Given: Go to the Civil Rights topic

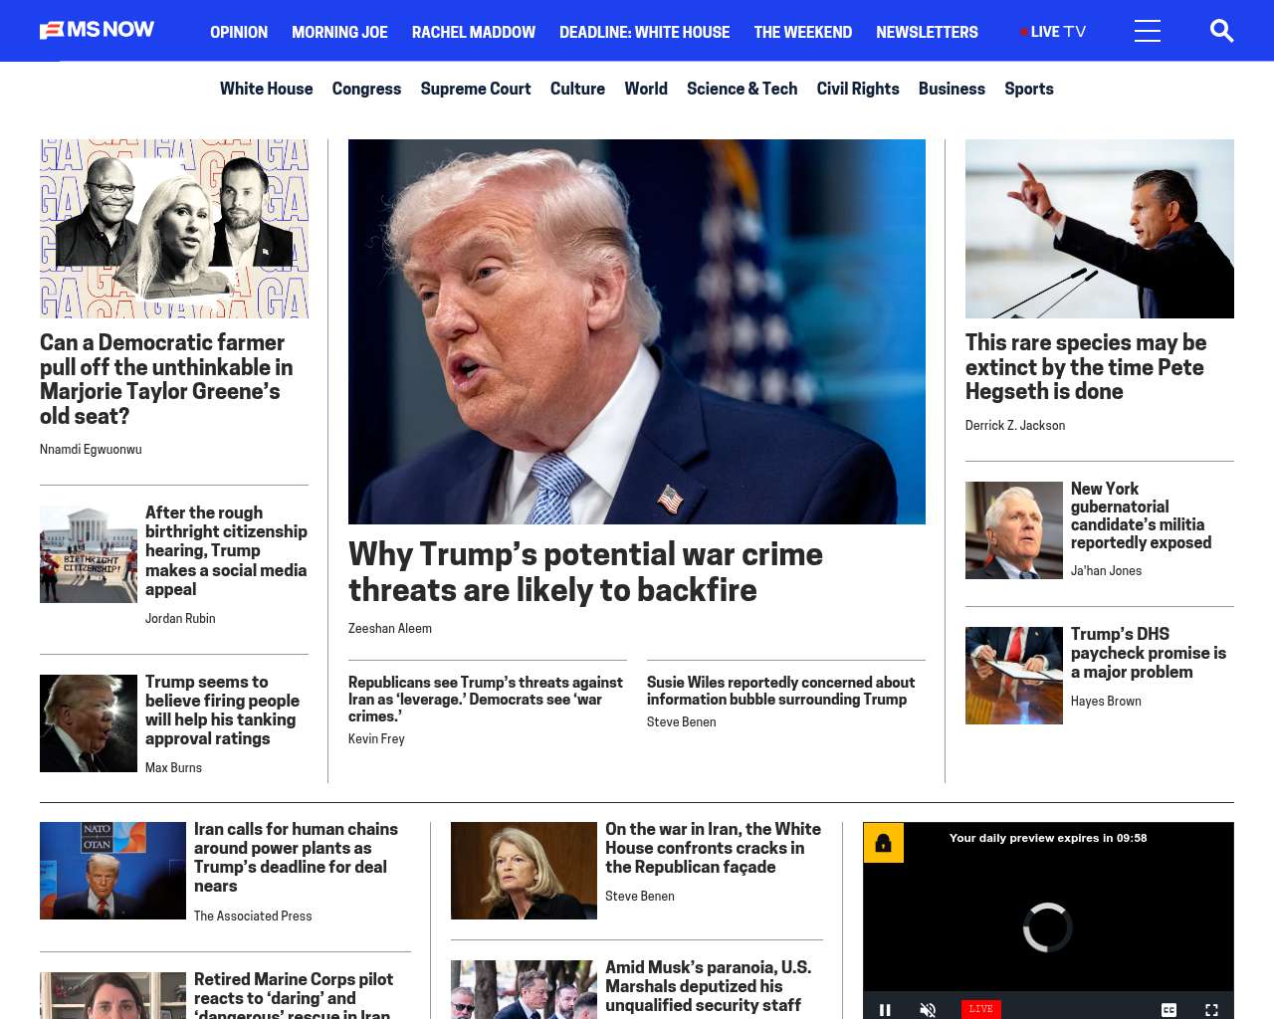Looking at the screenshot, I should click(x=858, y=89).
